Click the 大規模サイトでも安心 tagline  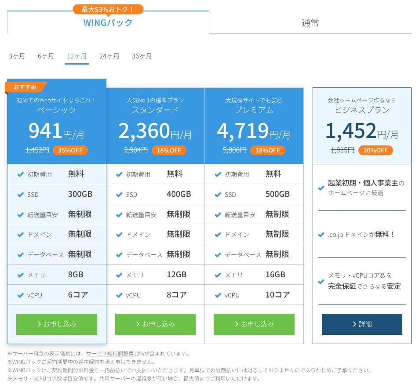click(x=254, y=100)
